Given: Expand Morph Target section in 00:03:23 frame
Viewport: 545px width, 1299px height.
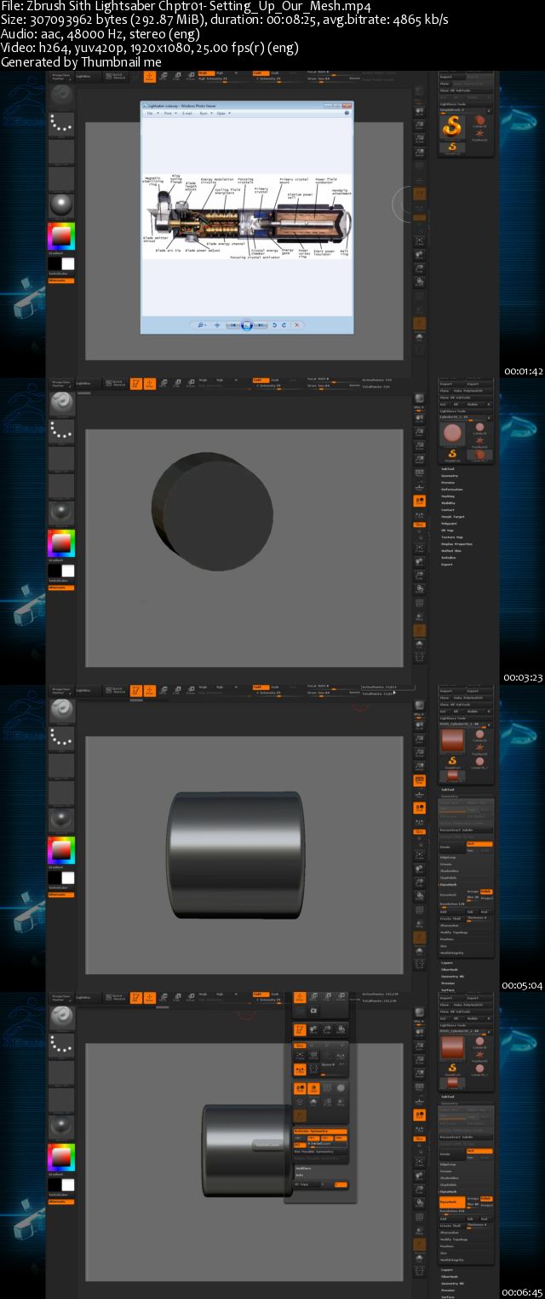Looking at the screenshot, I should tap(453, 517).
